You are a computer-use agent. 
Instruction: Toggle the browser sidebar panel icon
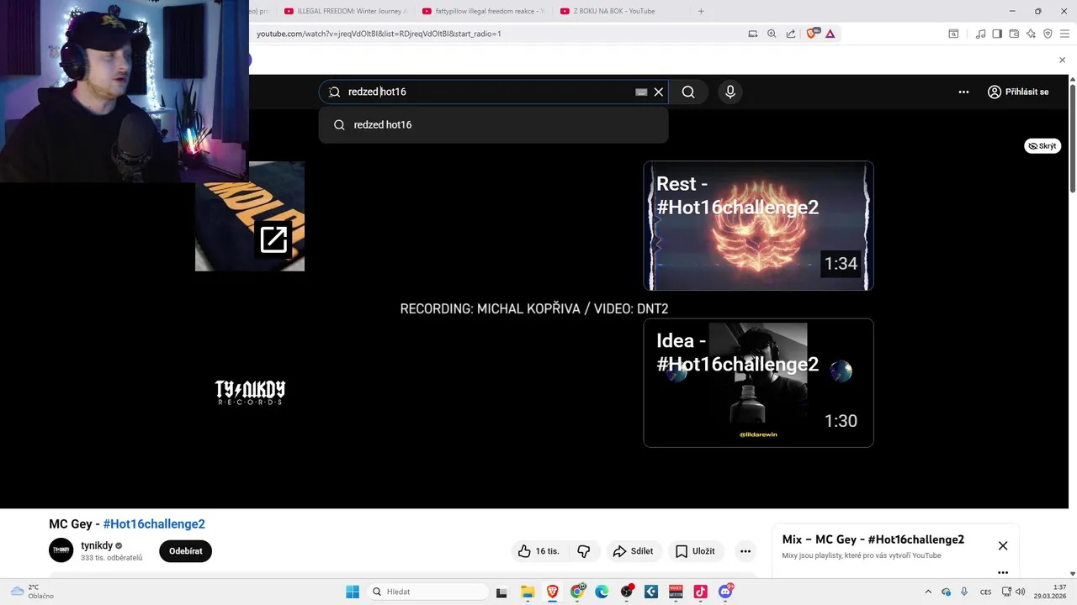click(997, 34)
